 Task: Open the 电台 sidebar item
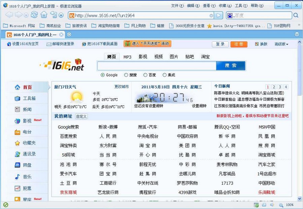28,132
